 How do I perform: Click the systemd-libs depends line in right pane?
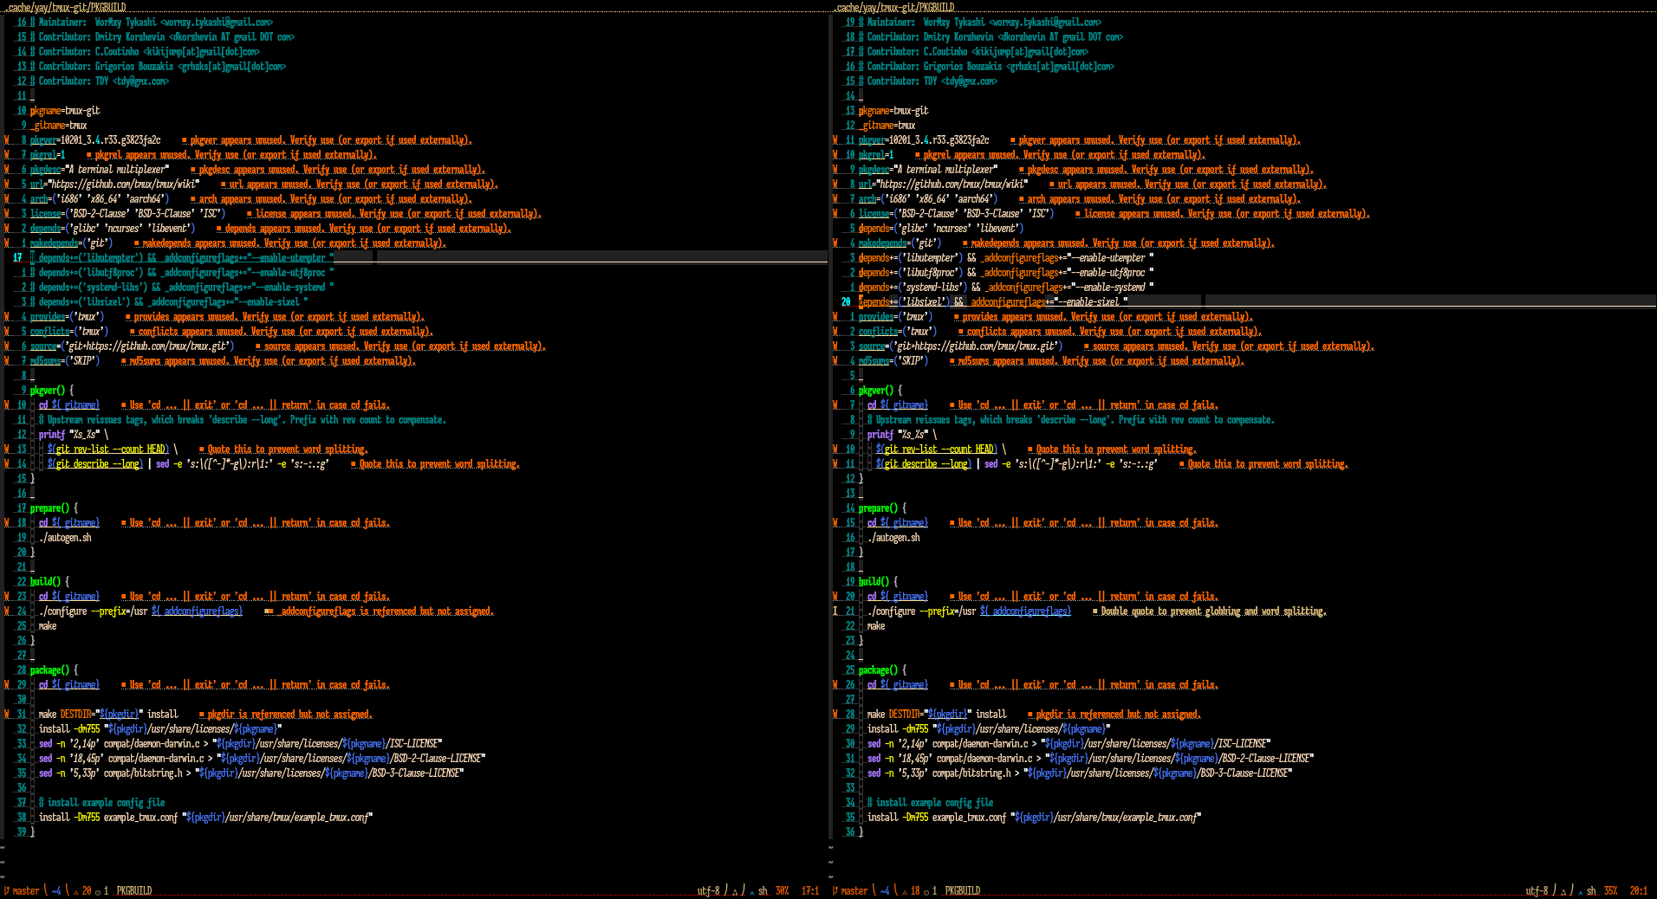(1006, 288)
